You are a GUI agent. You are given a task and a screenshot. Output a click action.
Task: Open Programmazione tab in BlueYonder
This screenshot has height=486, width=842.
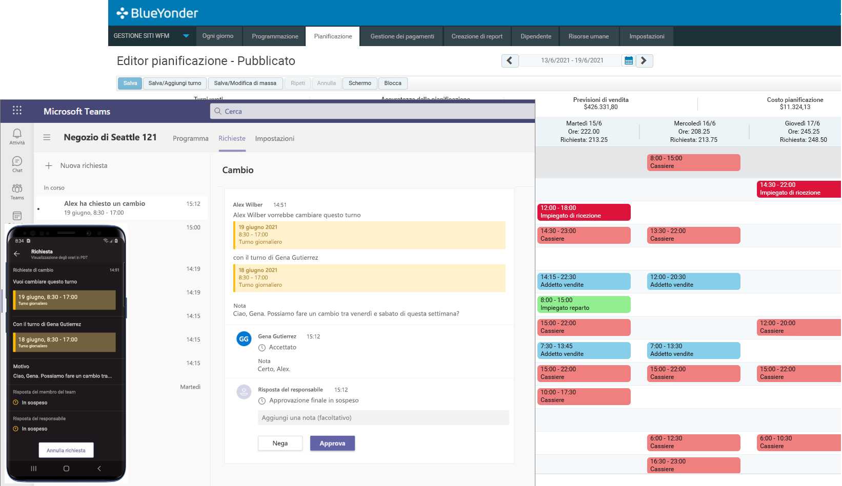click(275, 36)
